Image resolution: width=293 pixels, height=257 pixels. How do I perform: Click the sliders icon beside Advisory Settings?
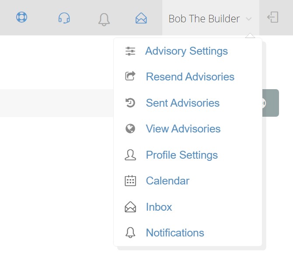tap(130, 51)
